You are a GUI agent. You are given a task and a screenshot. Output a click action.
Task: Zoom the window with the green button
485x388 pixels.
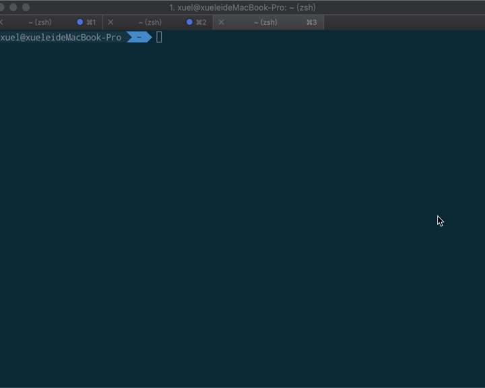coord(26,7)
